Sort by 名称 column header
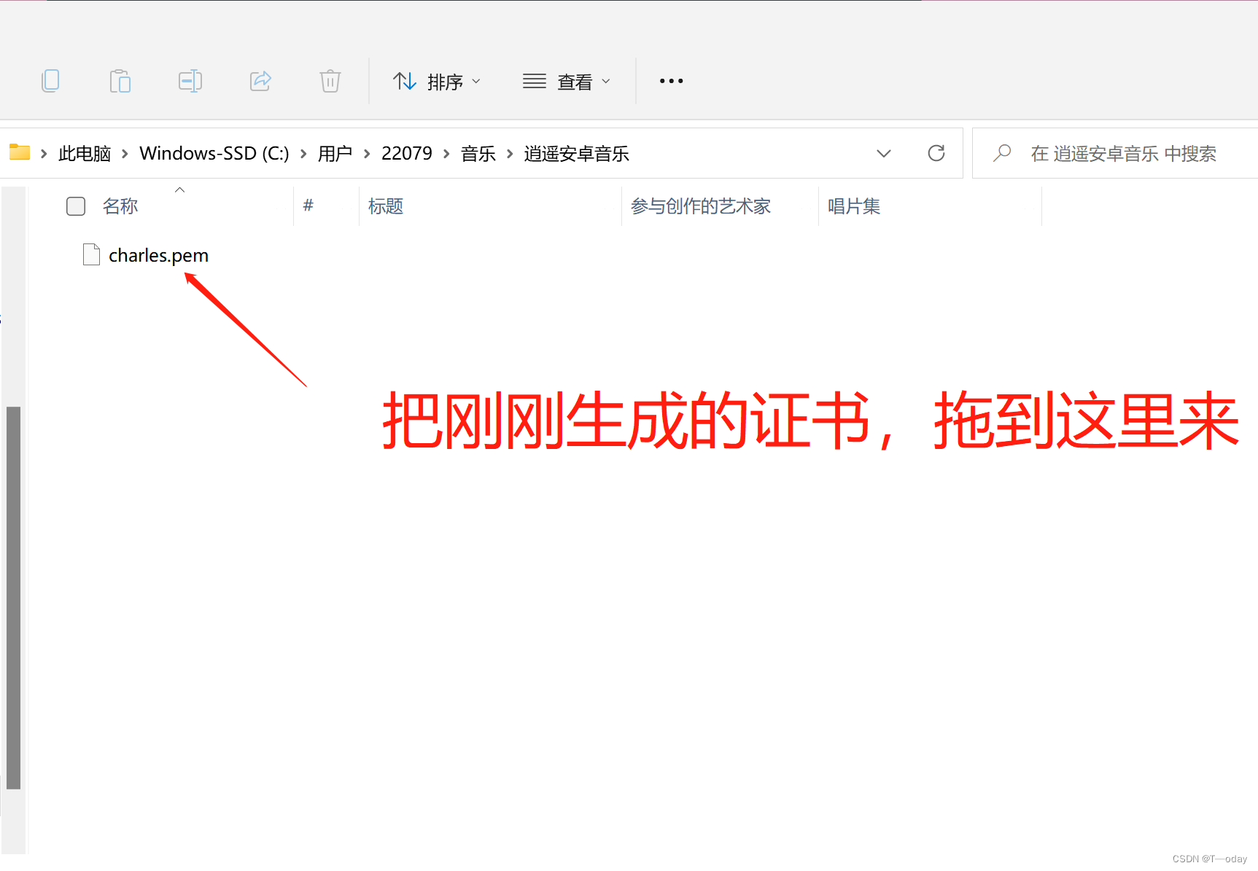 [x=120, y=206]
